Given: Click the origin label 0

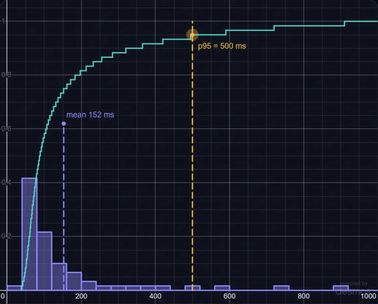Looking at the screenshot, I should 2,296.
